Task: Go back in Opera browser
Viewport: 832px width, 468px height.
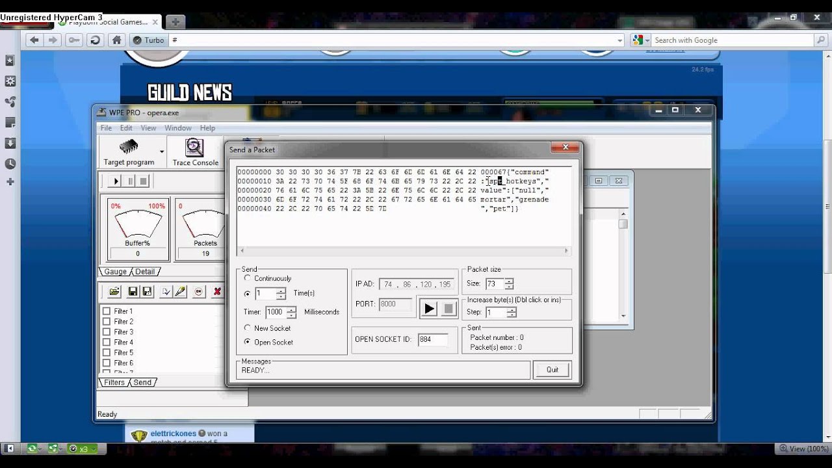Action: (34, 40)
